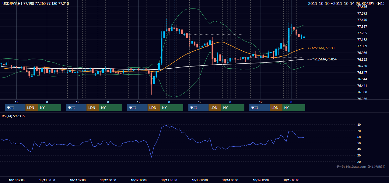
Task: Select the 76.853 price axis label
Action: tap(362, 59)
